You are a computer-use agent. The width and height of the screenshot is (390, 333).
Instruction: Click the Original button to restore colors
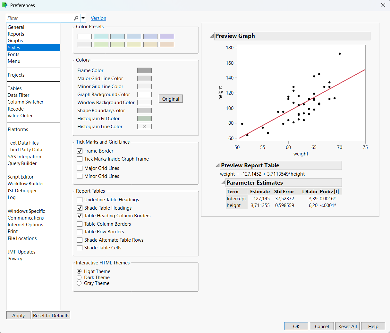pyautogui.click(x=171, y=98)
